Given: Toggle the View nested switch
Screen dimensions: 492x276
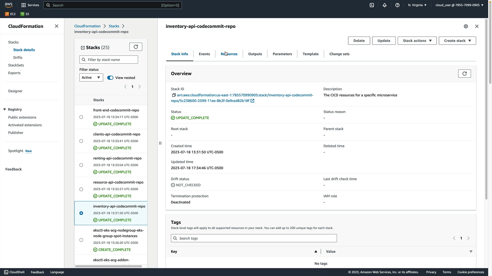Looking at the screenshot, I should click(x=110, y=78).
